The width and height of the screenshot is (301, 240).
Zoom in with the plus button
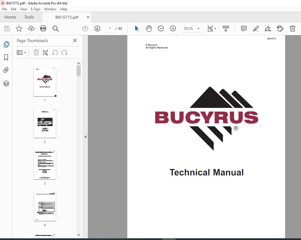[173, 29]
